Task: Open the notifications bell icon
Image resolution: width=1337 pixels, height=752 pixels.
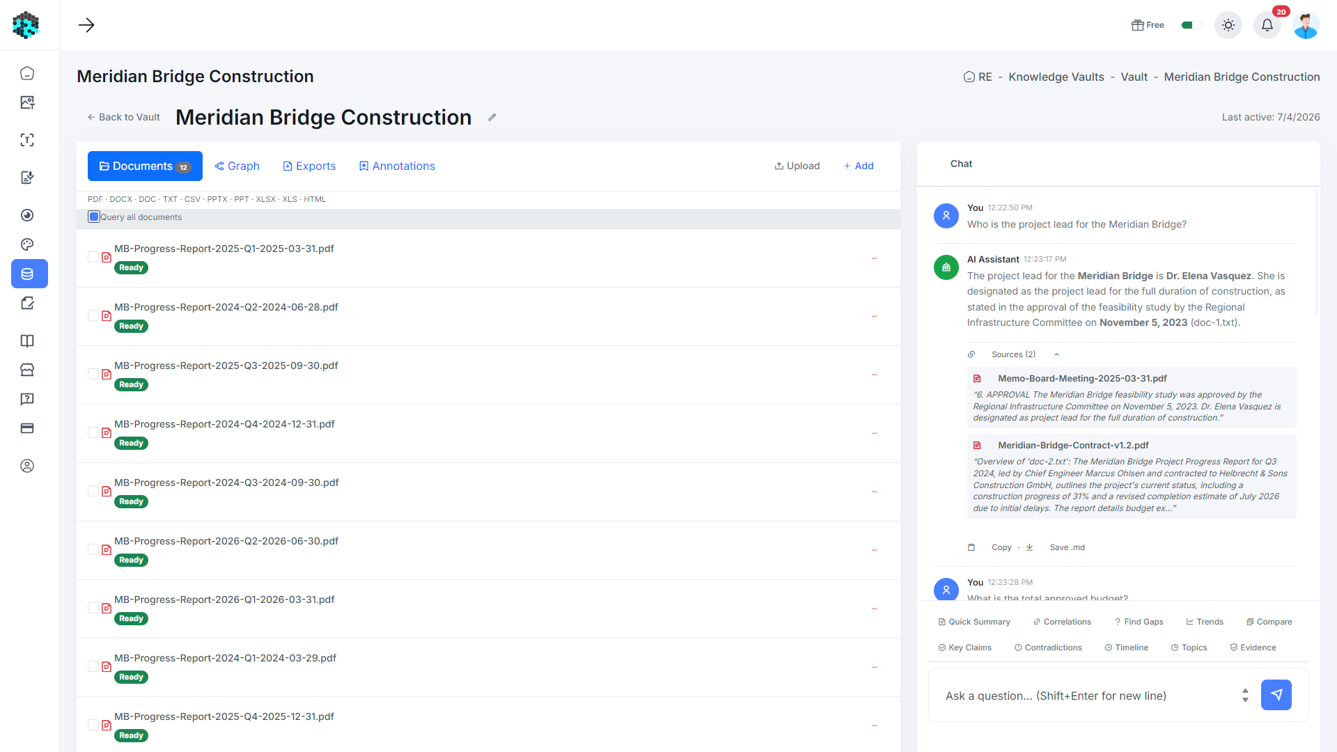Action: coord(1267,25)
